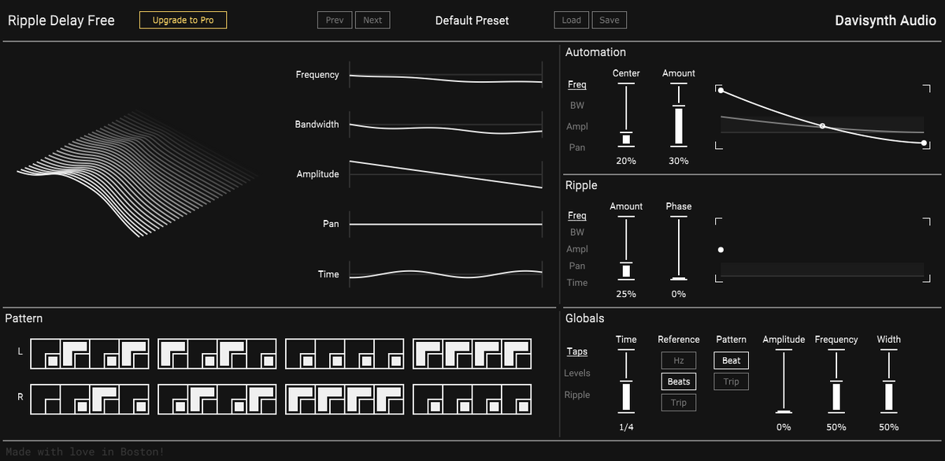Image resolution: width=945 pixels, height=461 pixels.
Task: Switch Globals to the Levels tab
Action: click(577, 373)
